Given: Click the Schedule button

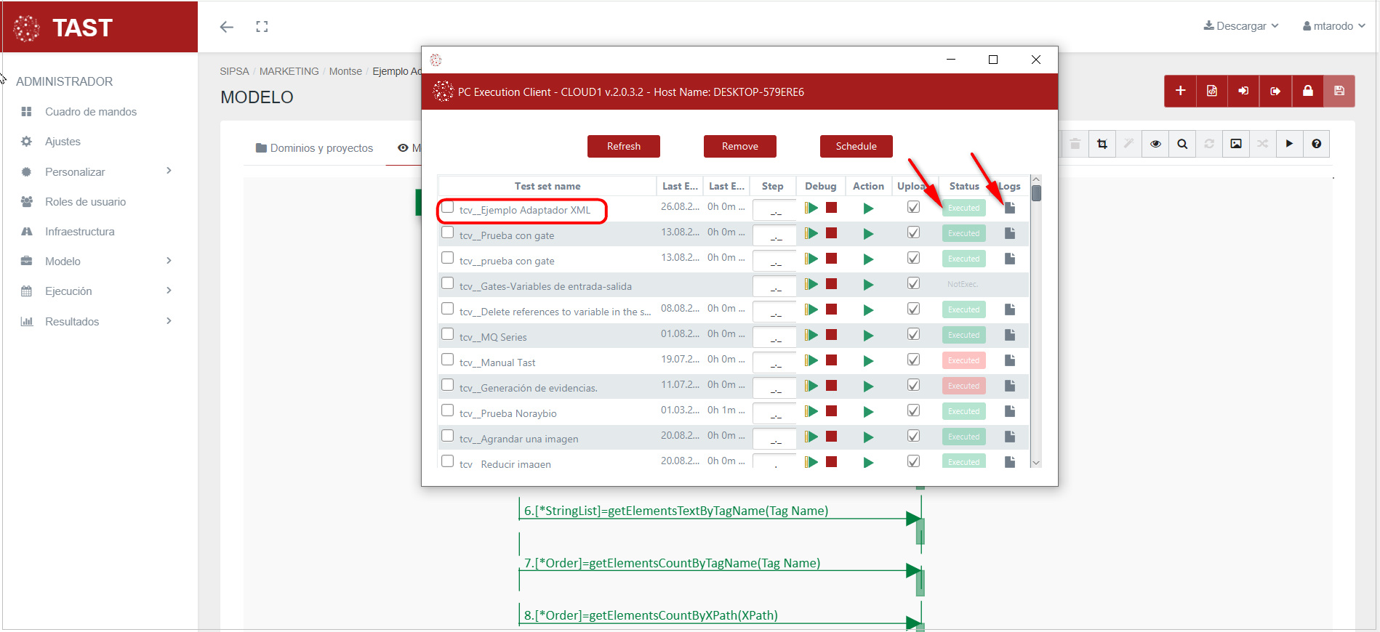Looking at the screenshot, I should (856, 146).
